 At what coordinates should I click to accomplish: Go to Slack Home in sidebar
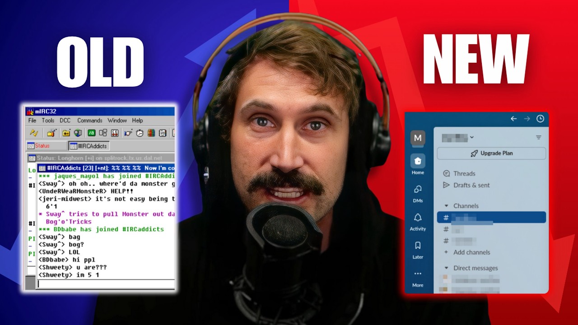418,165
